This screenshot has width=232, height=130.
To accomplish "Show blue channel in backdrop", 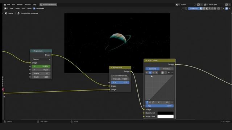I will pyautogui.click(x=215, y=8).
